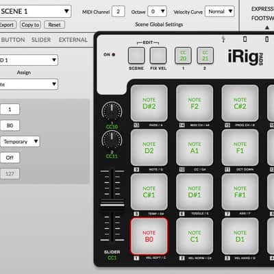Click the note field showing B0

tap(10, 125)
